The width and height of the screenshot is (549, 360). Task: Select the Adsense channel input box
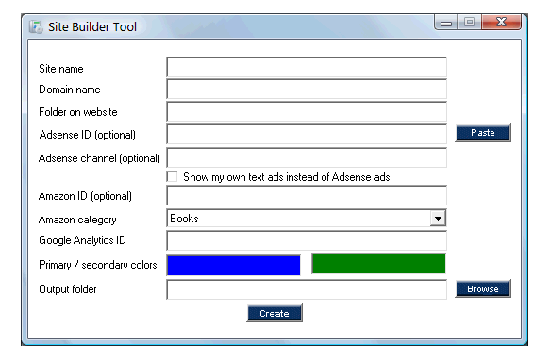[307, 157]
